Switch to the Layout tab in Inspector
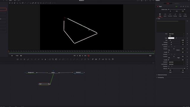 (165, 15)
